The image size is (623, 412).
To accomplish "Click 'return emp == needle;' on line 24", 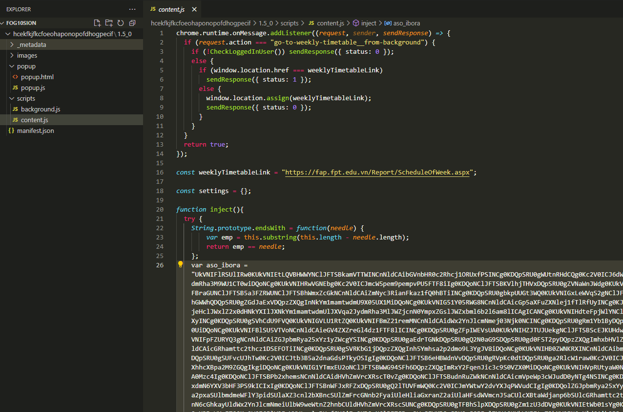I will pyautogui.click(x=246, y=246).
